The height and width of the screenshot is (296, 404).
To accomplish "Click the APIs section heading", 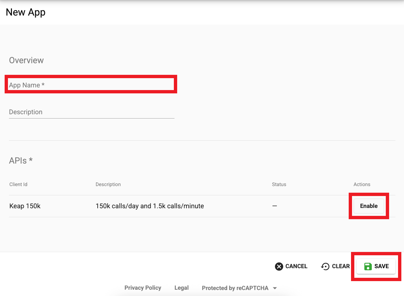I will 21,160.
